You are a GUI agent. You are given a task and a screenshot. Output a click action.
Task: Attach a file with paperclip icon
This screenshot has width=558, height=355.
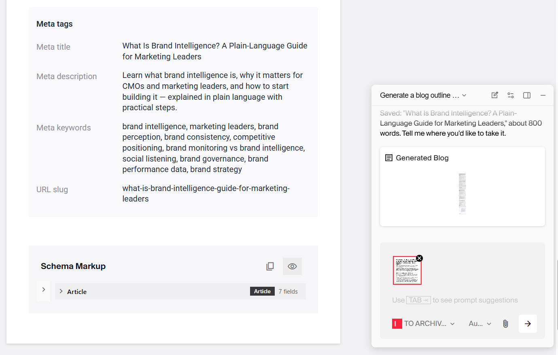coord(505,323)
